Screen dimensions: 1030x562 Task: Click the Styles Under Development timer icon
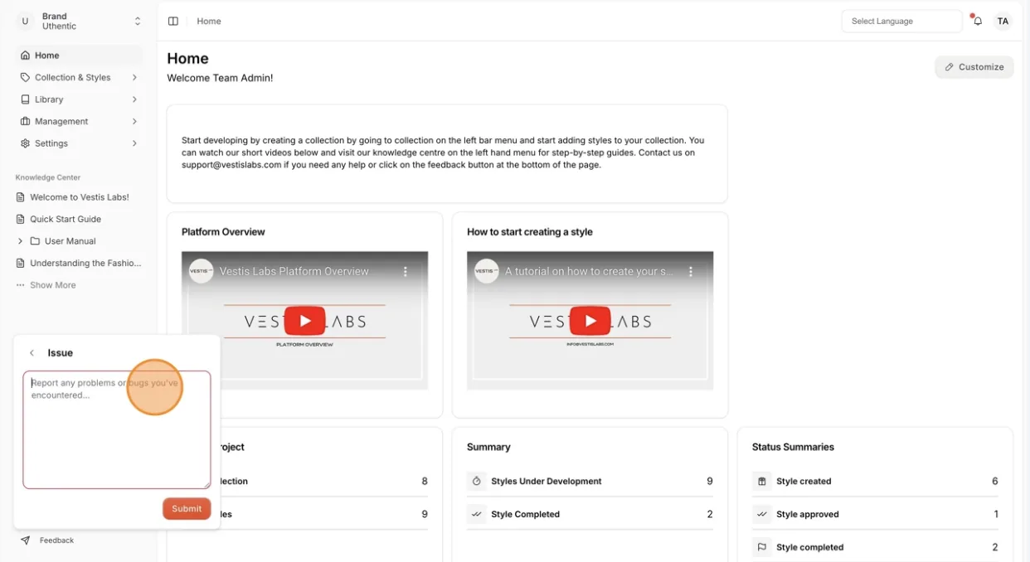point(477,482)
